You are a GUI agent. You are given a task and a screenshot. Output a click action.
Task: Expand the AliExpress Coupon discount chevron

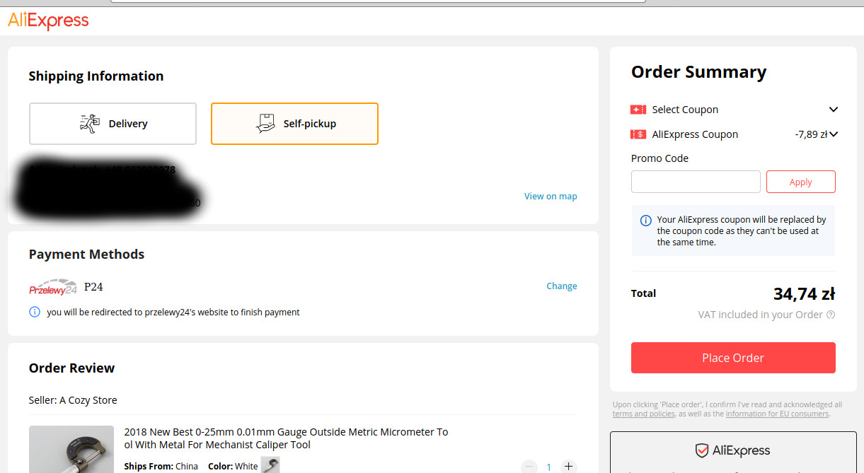point(834,134)
